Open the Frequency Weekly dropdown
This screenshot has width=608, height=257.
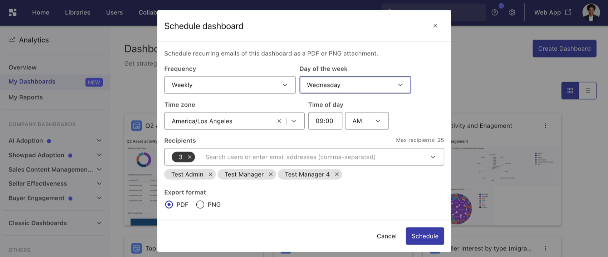coord(230,85)
